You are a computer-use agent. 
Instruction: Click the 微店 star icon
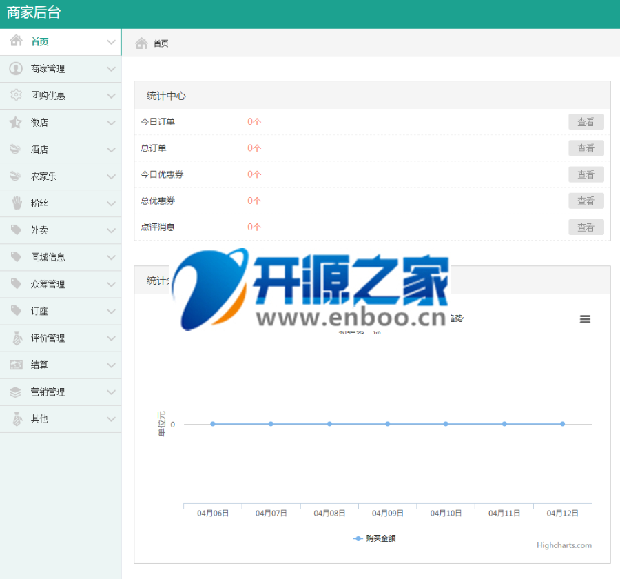click(16, 122)
